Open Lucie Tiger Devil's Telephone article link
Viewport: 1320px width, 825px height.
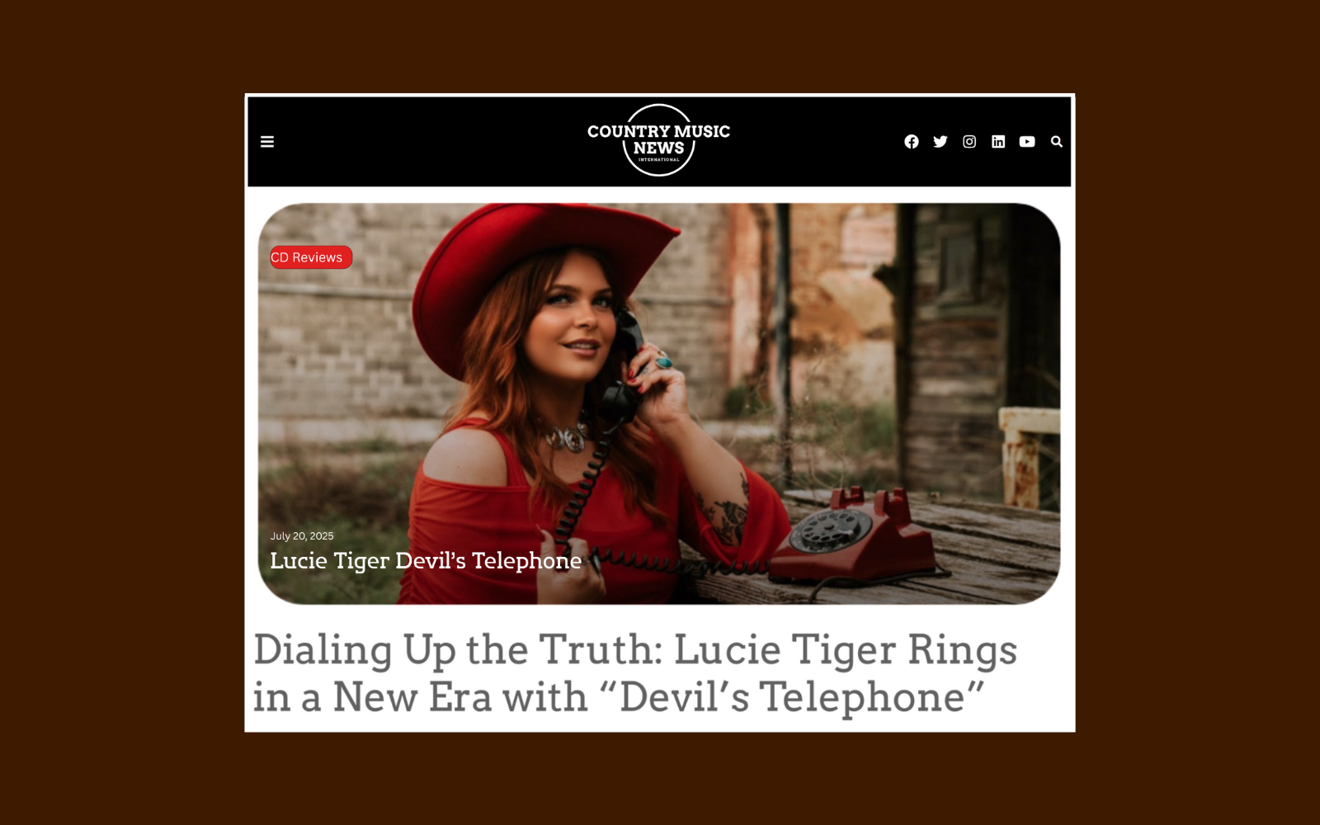(x=426, y=561)
